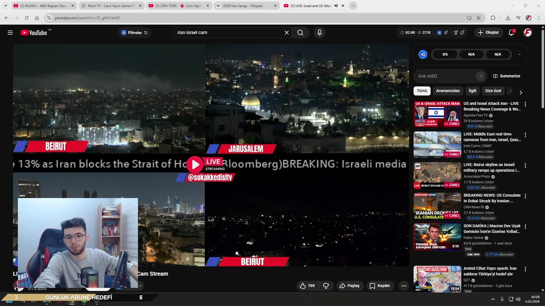
Task: Click the large play button on video
Action: tap(195, 164)
